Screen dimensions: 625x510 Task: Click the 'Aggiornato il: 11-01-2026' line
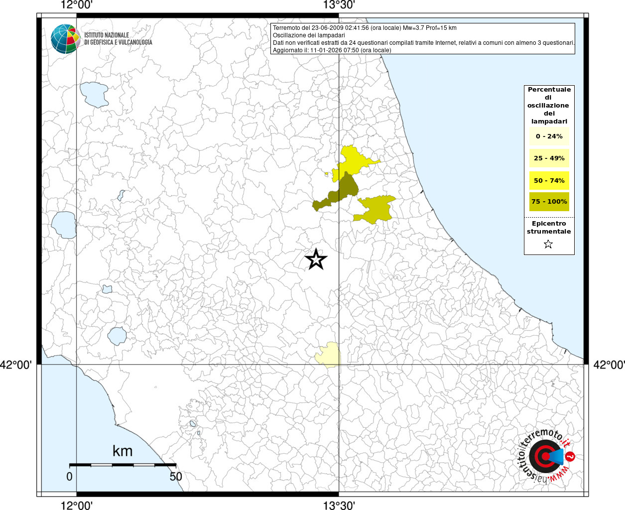[x=332, y=50]
